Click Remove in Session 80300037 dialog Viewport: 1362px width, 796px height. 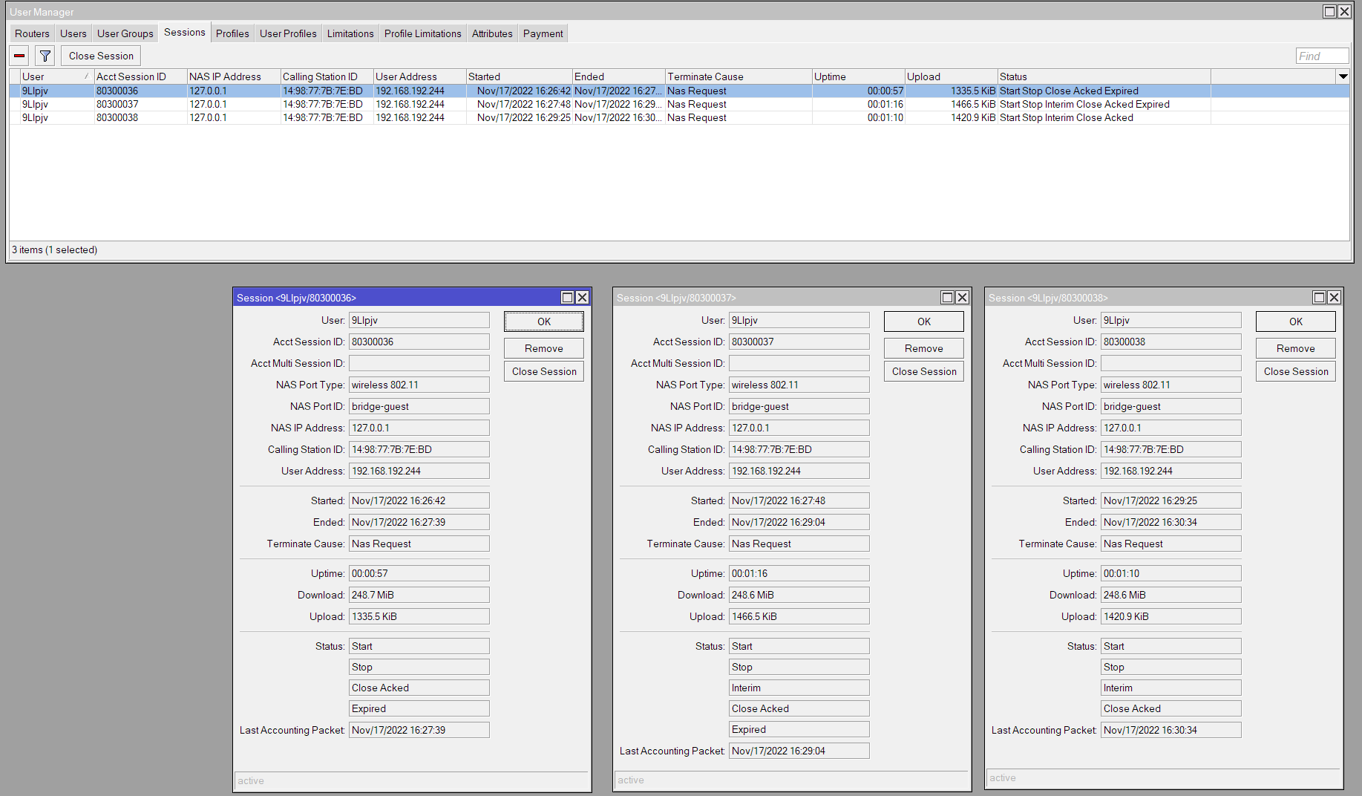point(923,348)
